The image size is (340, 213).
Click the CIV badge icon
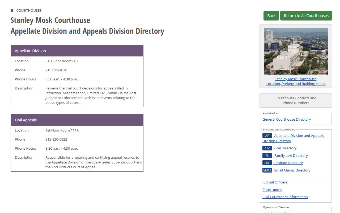click(x=267, y=148)
